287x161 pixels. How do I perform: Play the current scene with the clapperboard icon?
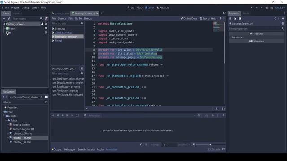tap(267, 8)
